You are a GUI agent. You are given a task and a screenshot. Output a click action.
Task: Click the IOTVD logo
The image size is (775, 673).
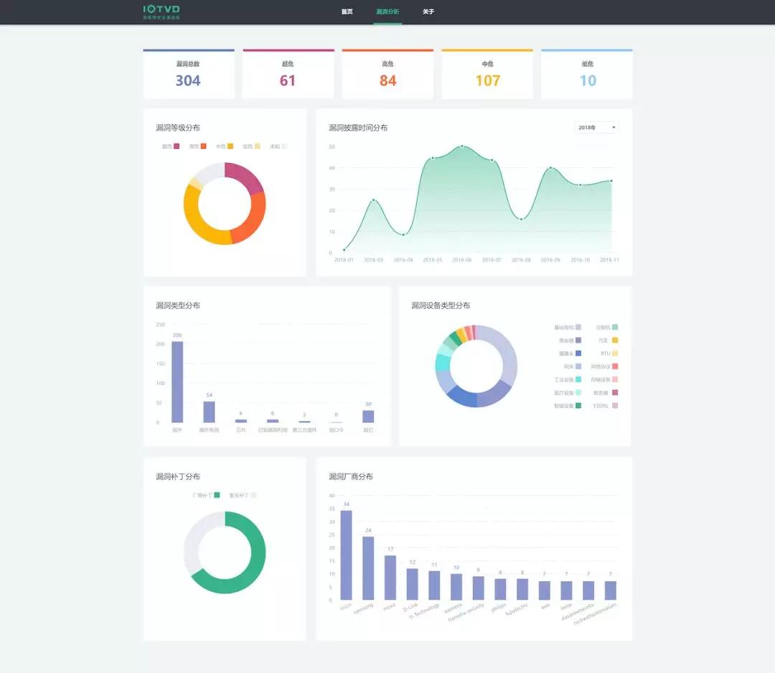161,11
